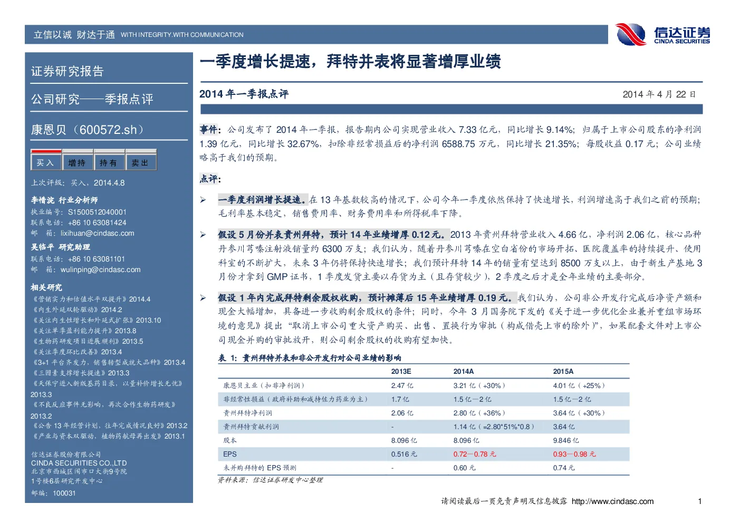Screen dimensions: 740x523
Task: Click row label 非经常性损益
Action: (295, 399)
